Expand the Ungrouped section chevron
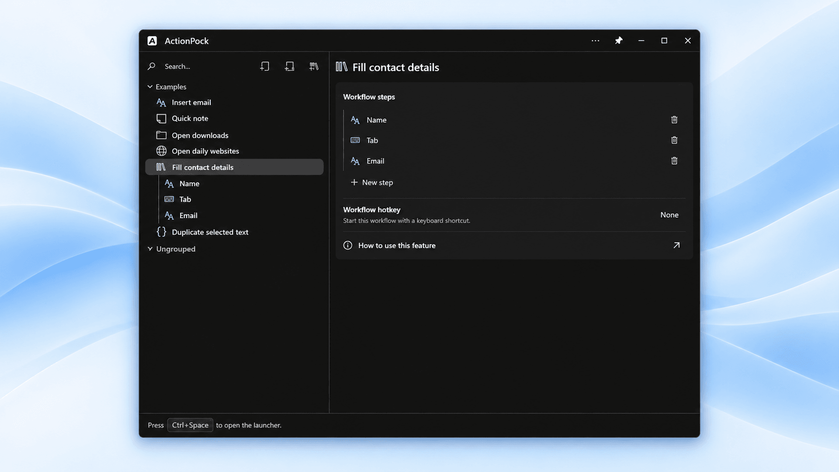Image resolution: width=839 pixels, height=472 pixels. tap(150, 249)
